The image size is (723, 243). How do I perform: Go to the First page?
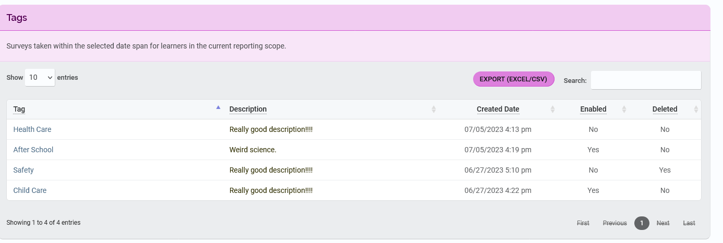583,223
